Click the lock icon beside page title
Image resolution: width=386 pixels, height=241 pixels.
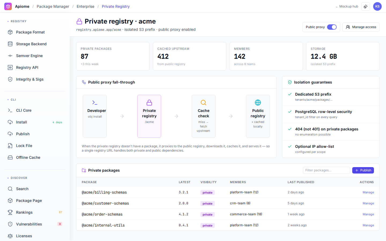coord(79,21)
